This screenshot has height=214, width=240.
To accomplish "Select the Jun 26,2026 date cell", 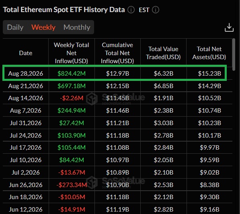I will (26, 185).
